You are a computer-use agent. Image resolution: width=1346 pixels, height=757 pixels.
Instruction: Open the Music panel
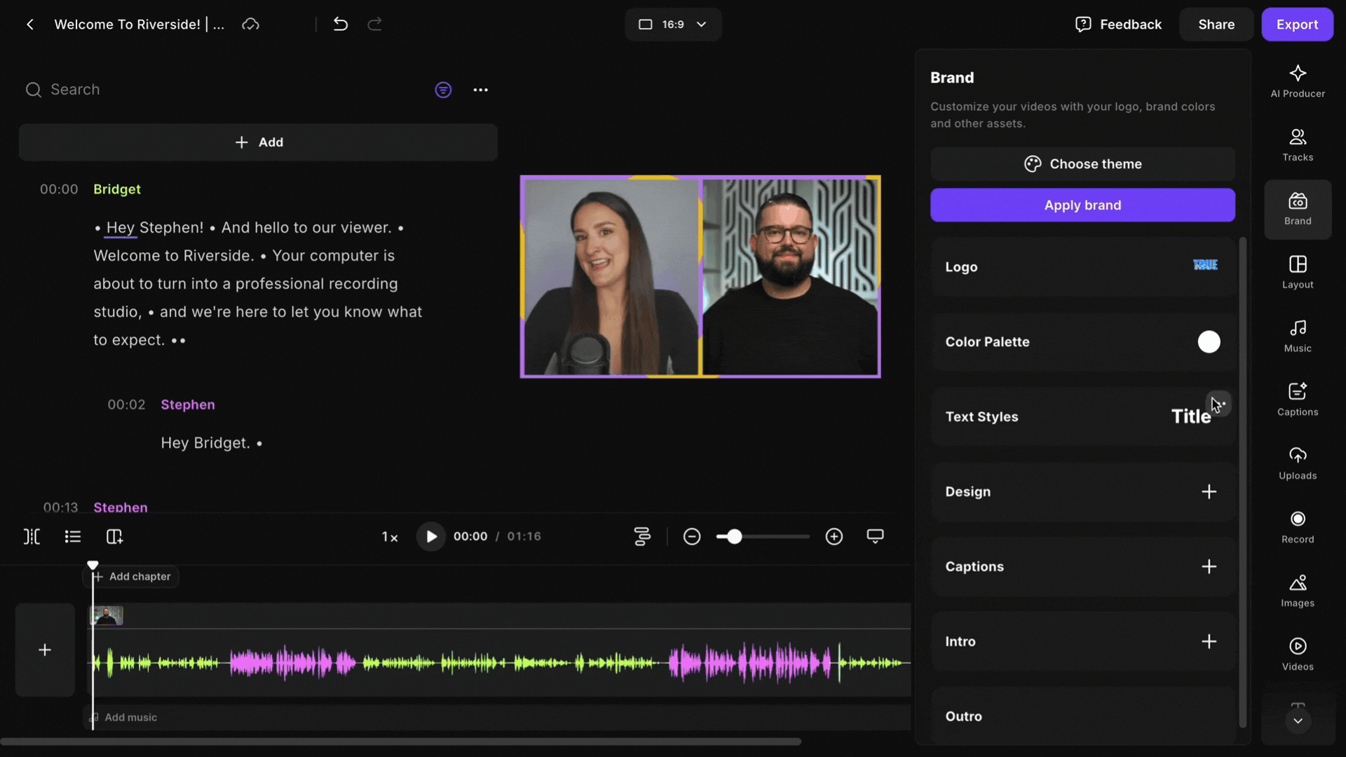click(1298, 336)
